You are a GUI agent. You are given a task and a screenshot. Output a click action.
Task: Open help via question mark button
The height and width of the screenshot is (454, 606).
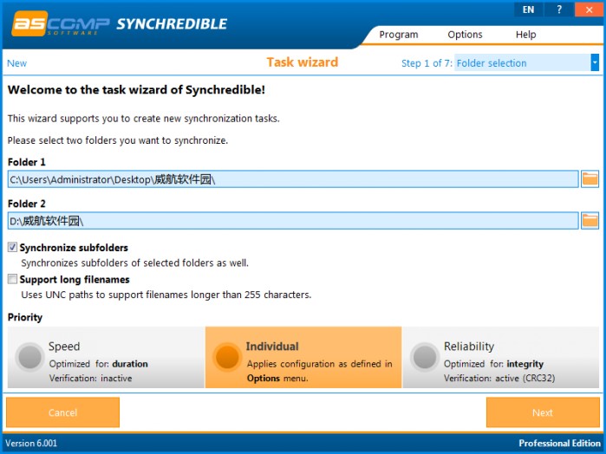pyautogui.click(x=559, y=10)
